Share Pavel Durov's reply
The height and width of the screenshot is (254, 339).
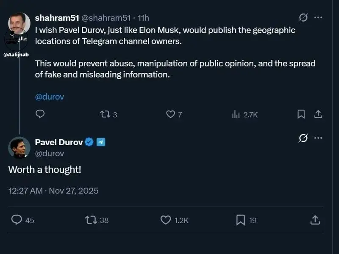click(x=315, y=220)
